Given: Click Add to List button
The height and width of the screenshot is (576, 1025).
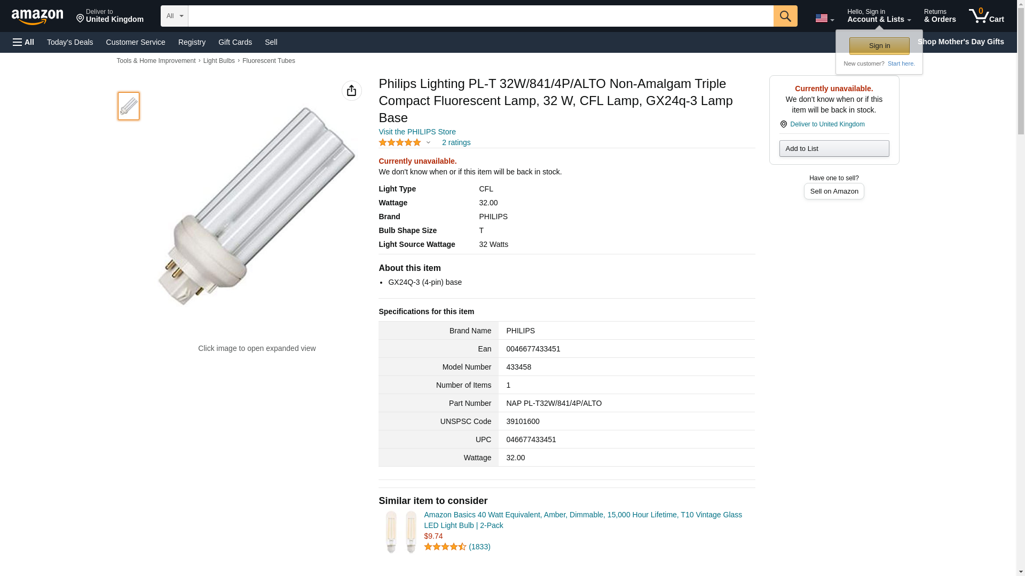Looking at the screenshot, I should tap(833, 148).
